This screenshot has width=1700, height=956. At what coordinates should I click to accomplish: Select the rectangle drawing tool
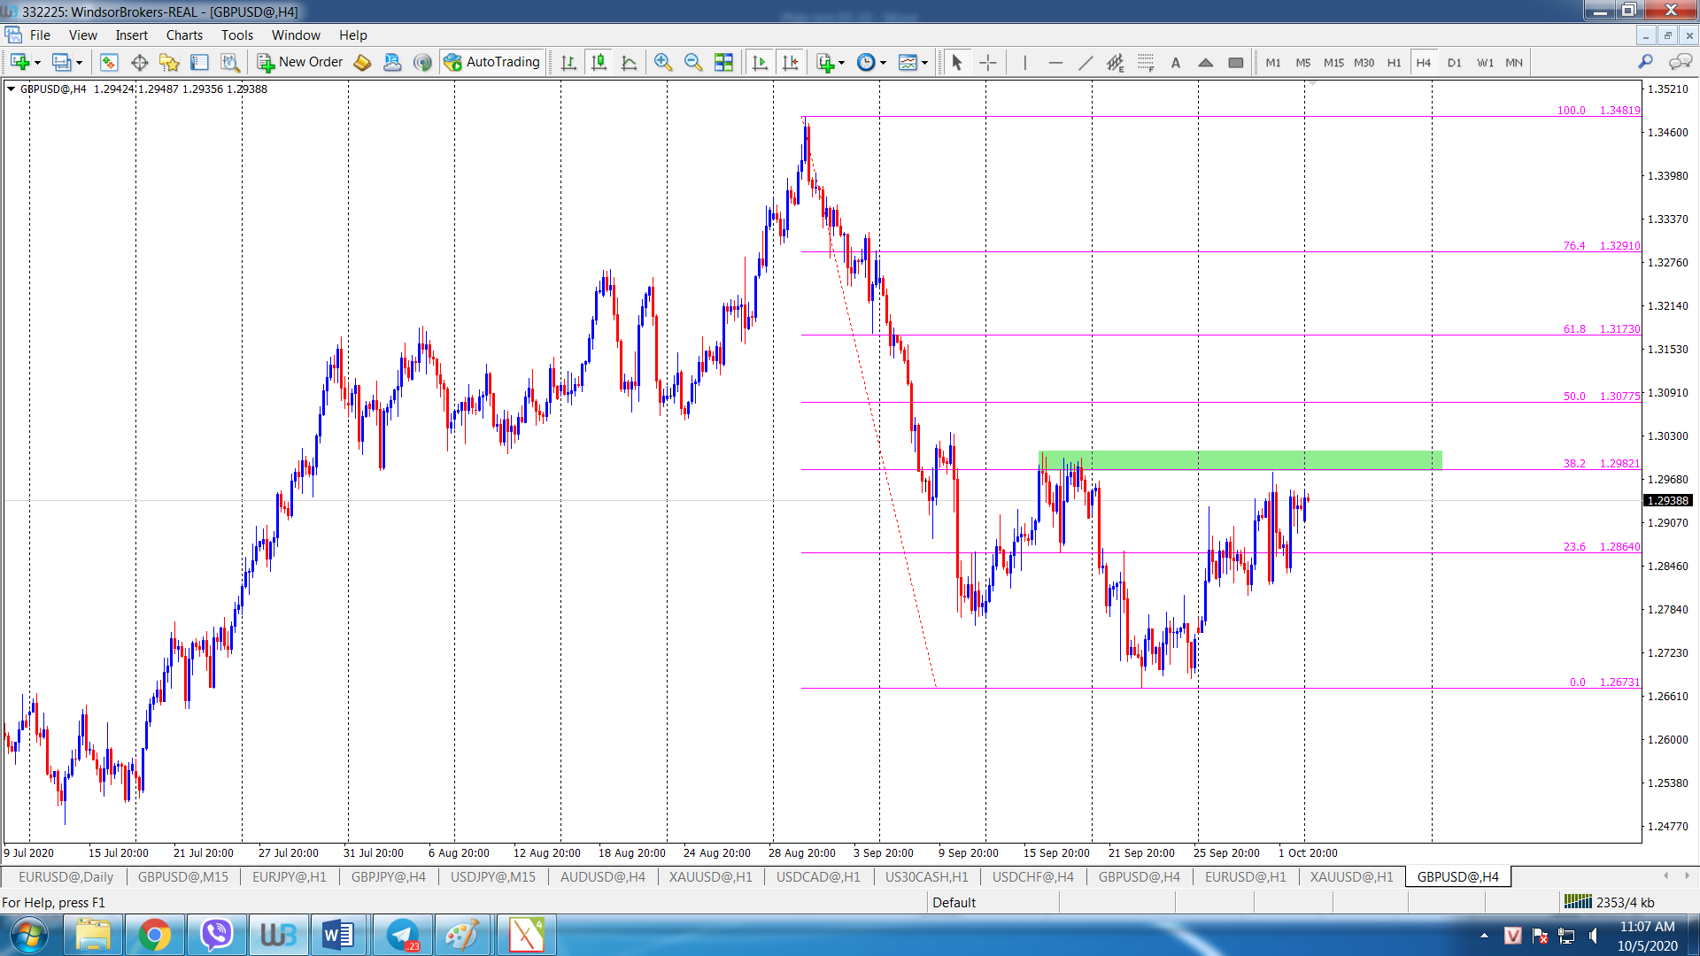pyautogui.click(x=1236, y=62)
